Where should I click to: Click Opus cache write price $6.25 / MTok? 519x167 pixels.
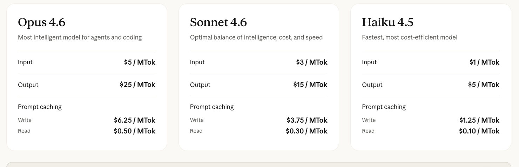(x=134, y=120)
